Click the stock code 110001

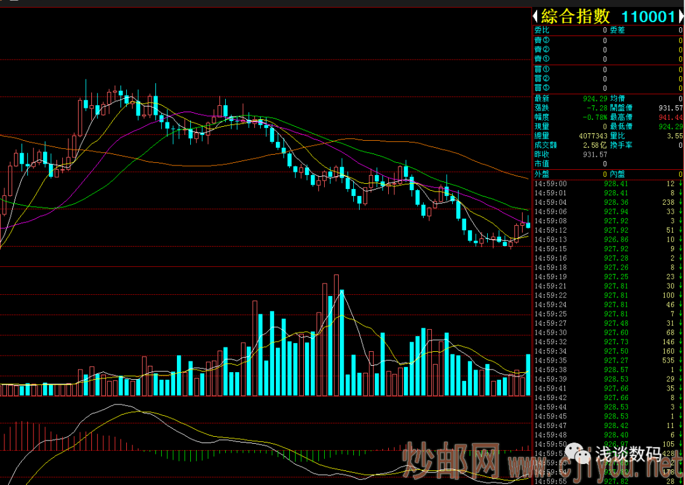click(x=646, y=17)
